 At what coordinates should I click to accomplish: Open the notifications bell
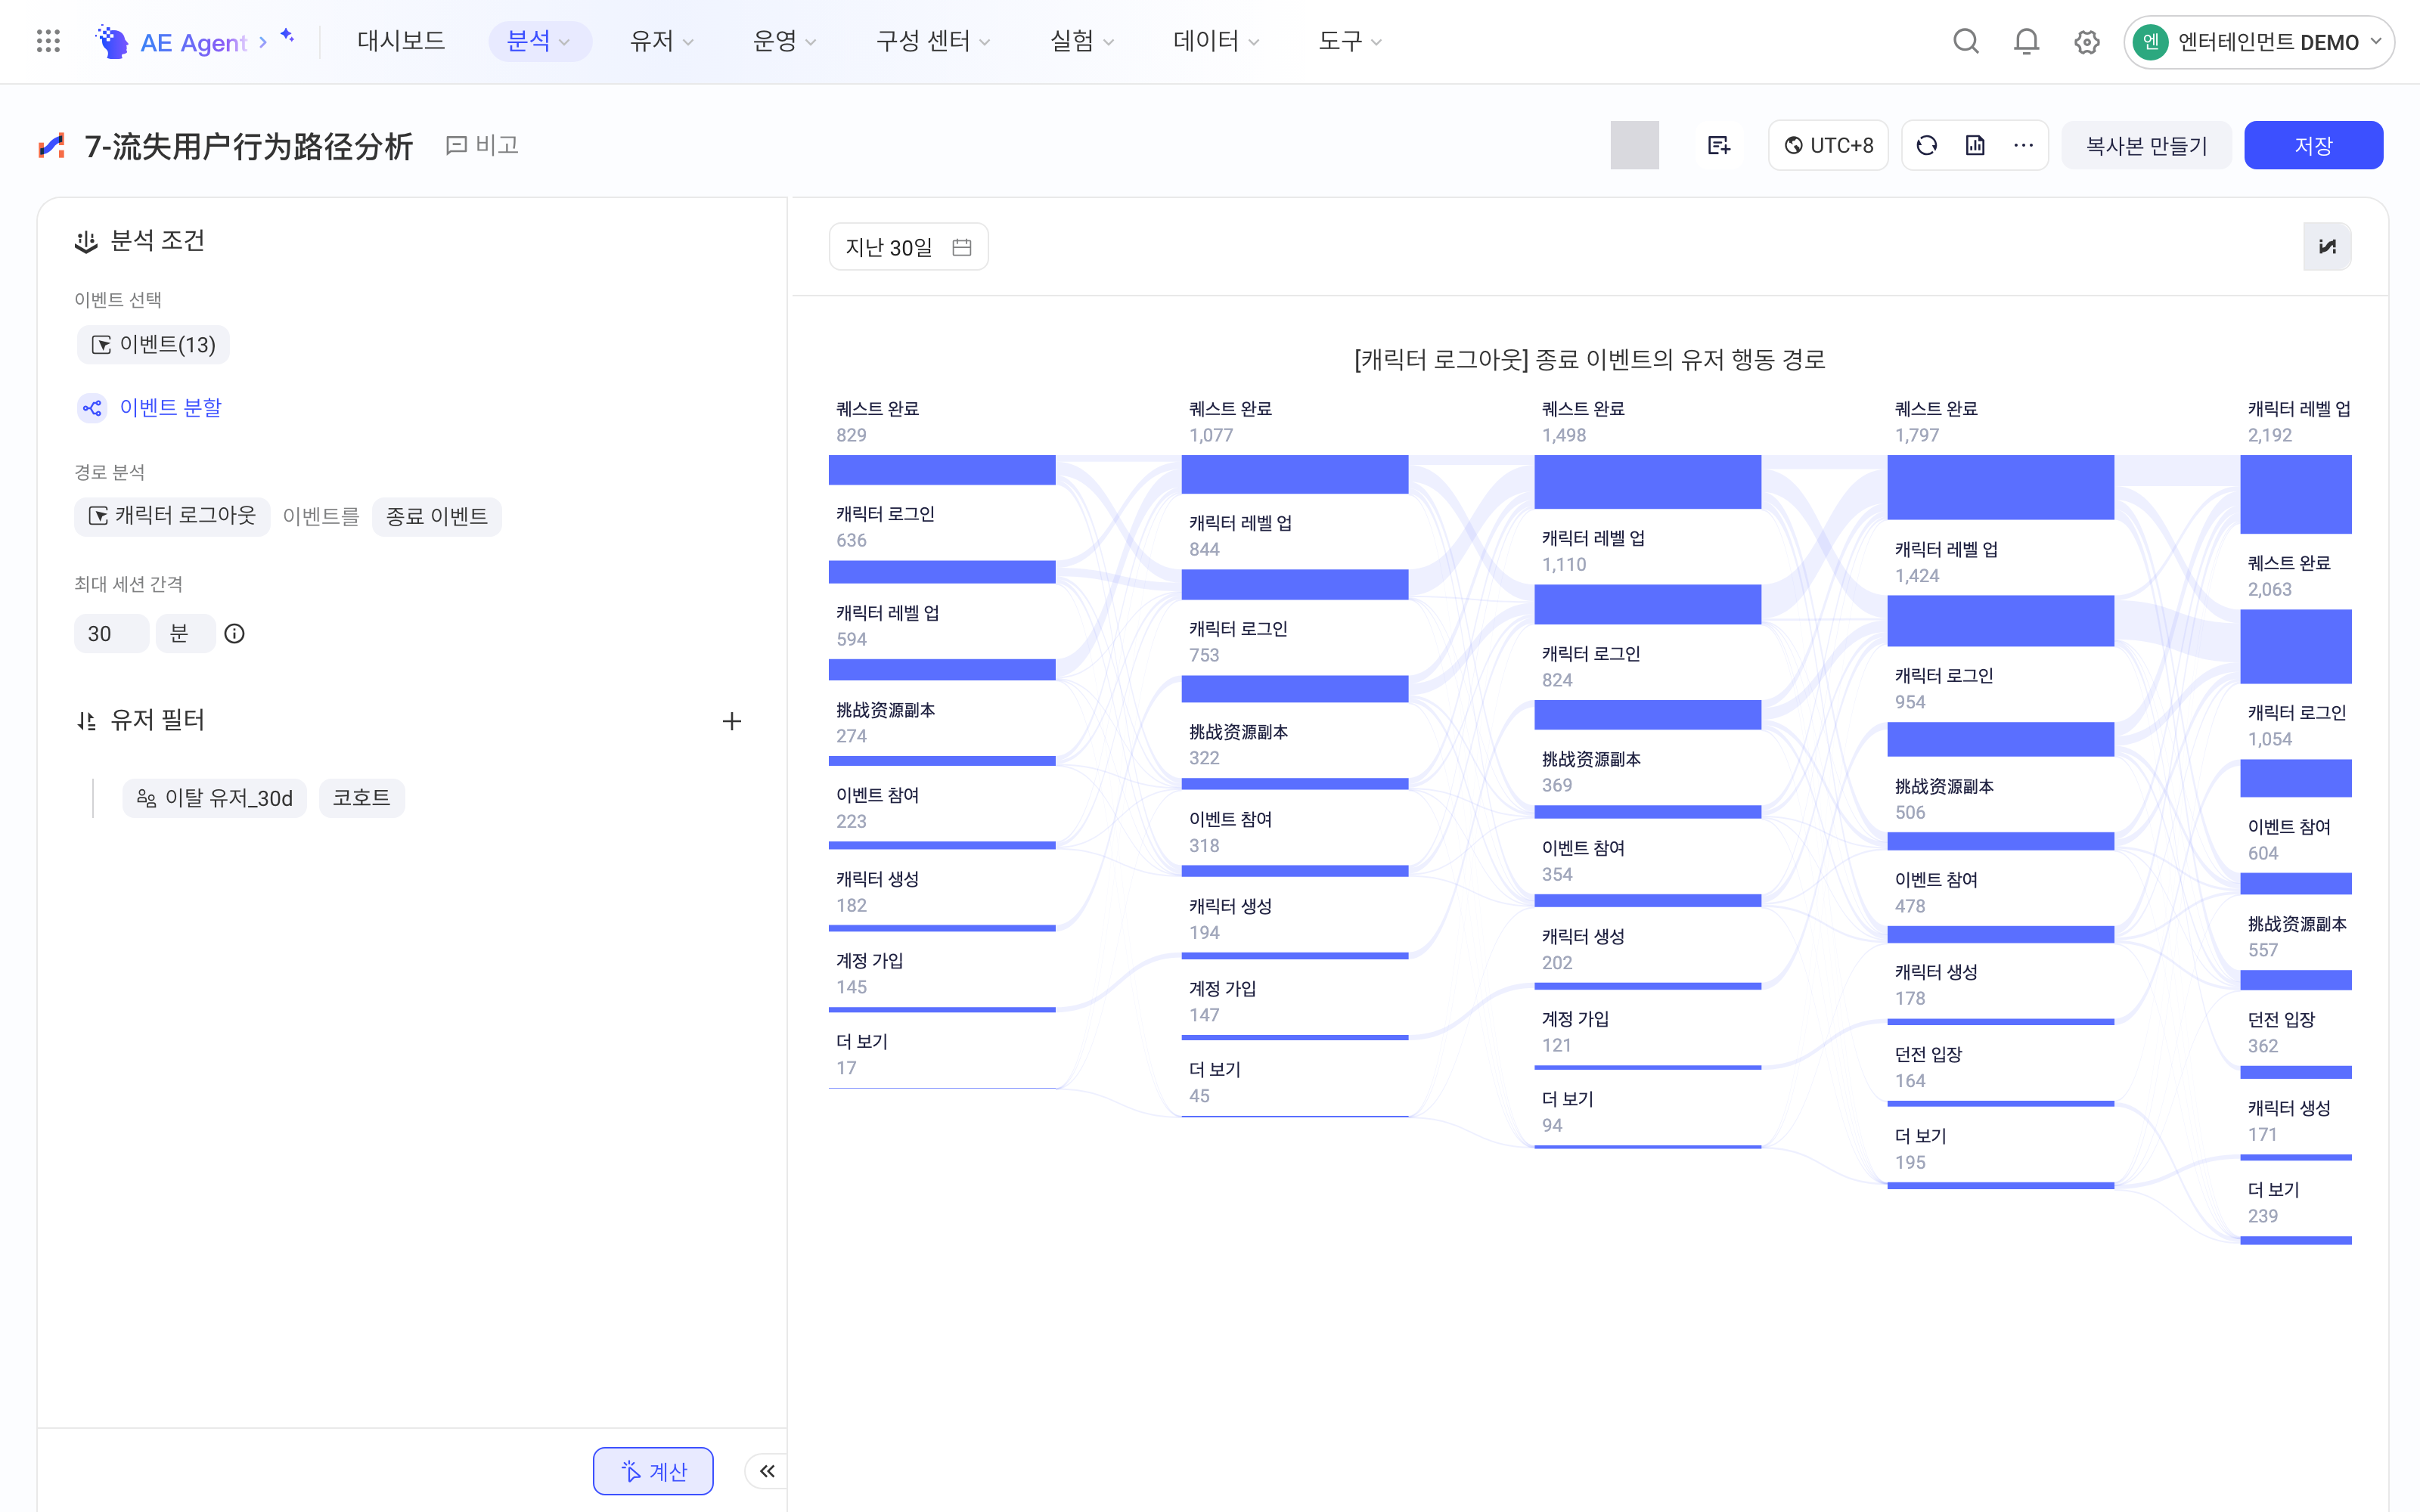click(2026, 41)
